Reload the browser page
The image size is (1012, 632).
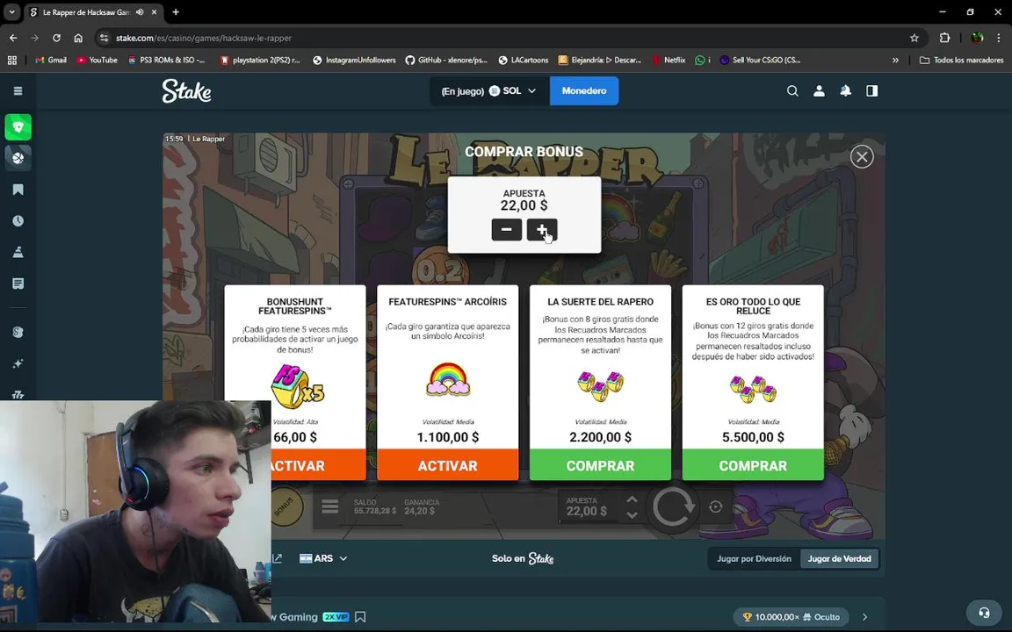click(x=56, y=38)
